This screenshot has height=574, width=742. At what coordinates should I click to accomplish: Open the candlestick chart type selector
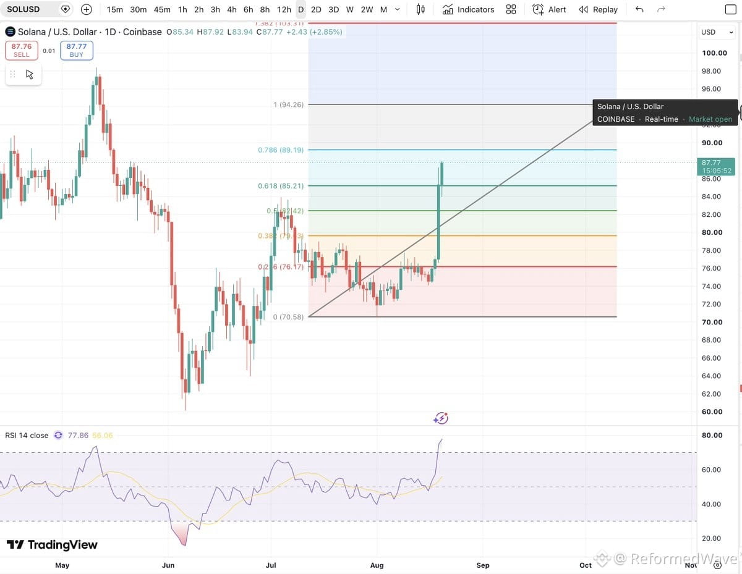point(420,9)
